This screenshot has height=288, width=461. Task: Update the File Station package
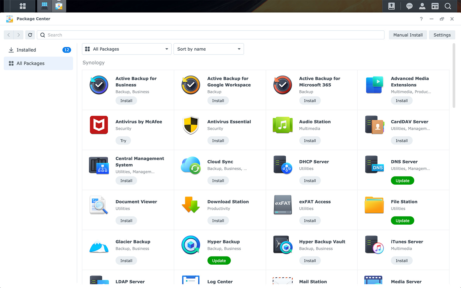[x=402, y=220]
